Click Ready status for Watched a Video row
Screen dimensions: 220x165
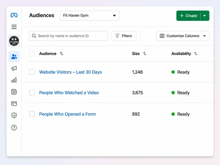(x=180, y=93)
